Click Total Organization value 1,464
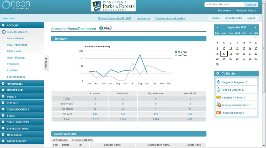Screen dimensions: 266x148 156,119
